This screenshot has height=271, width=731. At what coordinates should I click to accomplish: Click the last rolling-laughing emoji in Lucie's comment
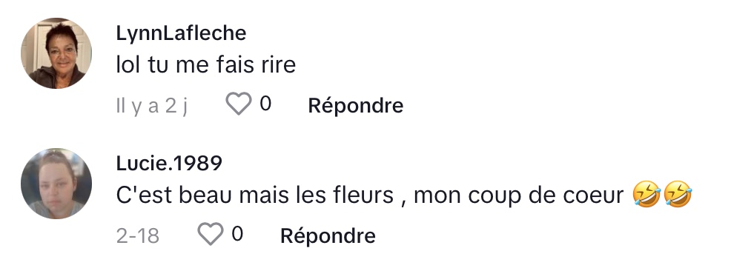point(678,195)
